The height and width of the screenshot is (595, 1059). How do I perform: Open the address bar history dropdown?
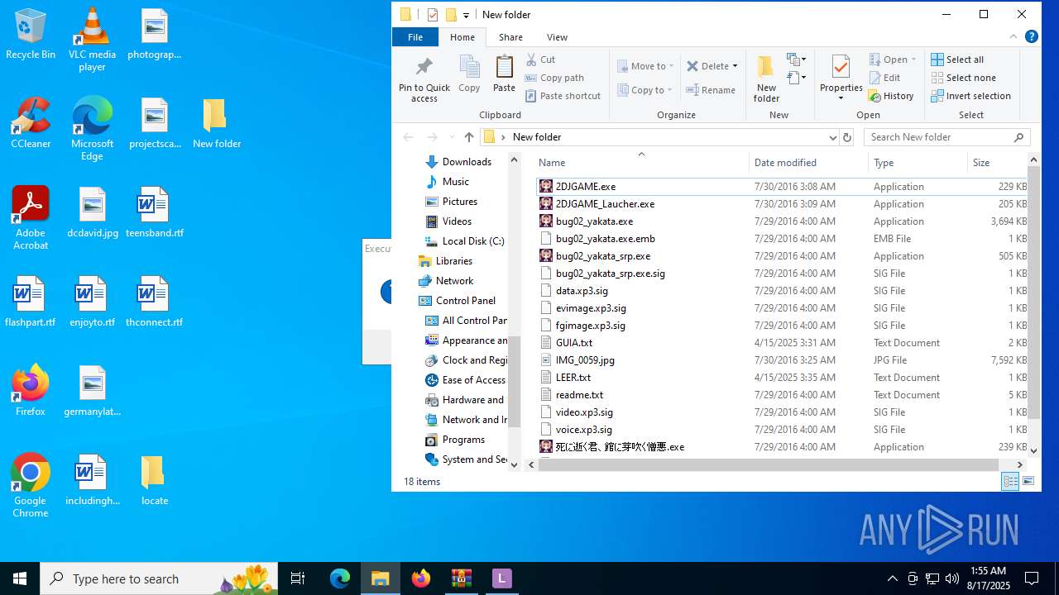pos(832,137)
